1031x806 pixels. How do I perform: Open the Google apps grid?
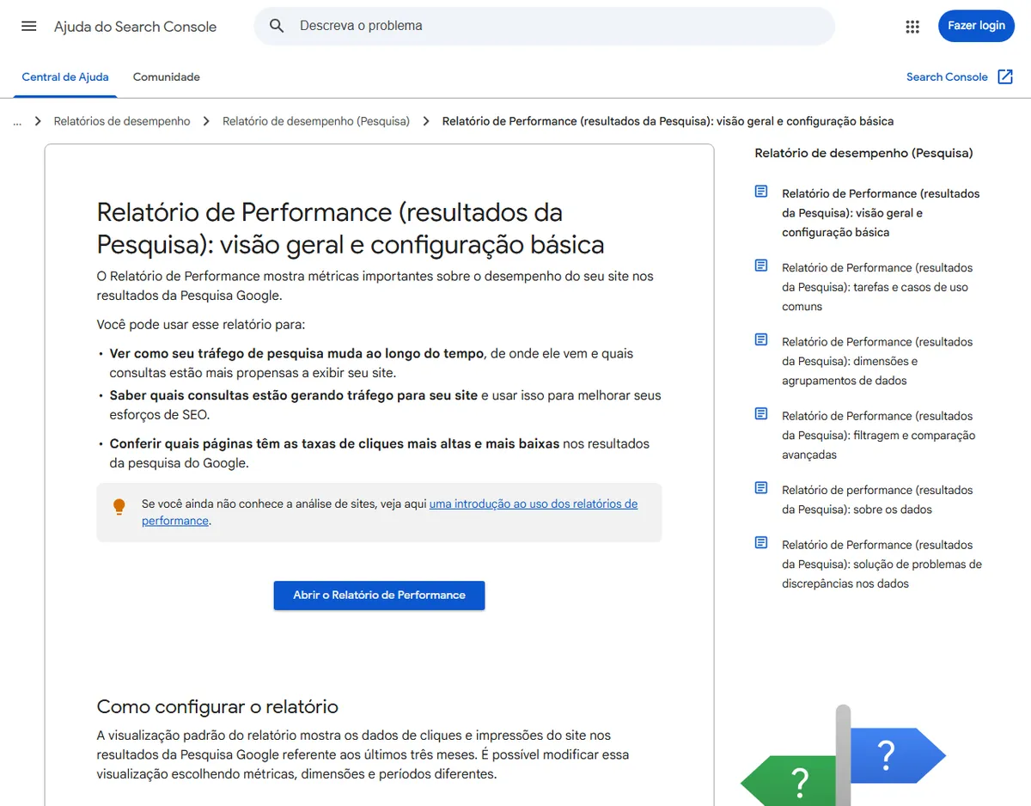[912, 27]
